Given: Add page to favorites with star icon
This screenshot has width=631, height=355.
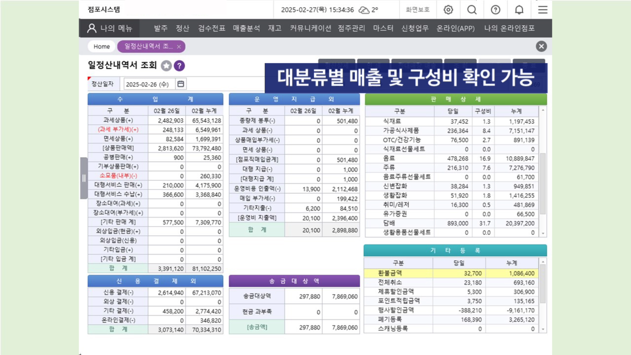Looking at the screenshot, I should pos(166,66).
